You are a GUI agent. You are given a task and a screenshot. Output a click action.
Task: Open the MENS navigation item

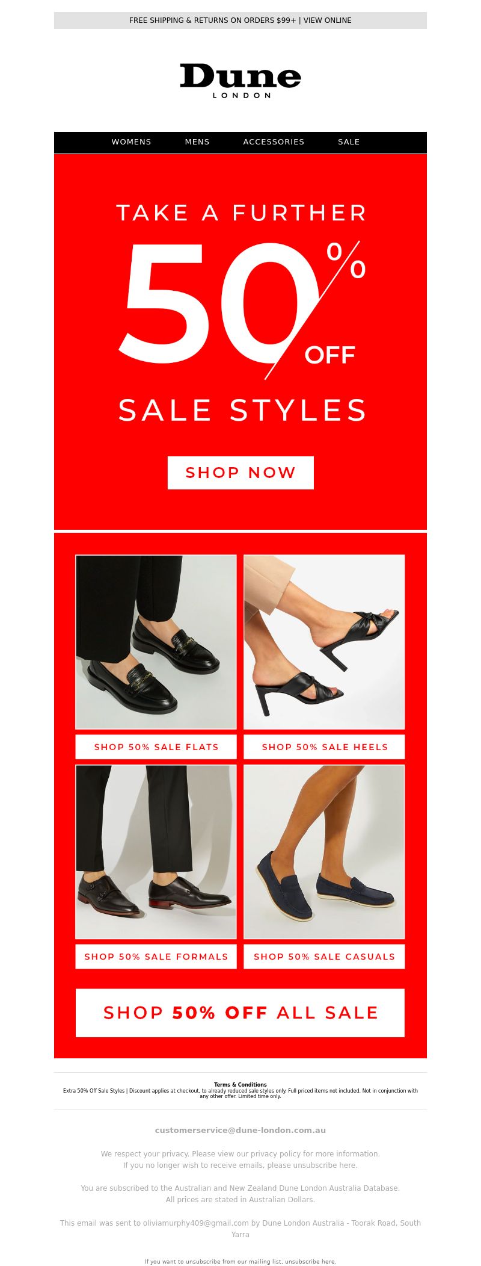coord(197,142)
